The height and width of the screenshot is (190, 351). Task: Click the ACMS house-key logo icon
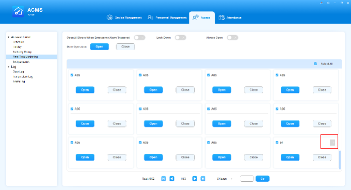(x=18, y=11)
